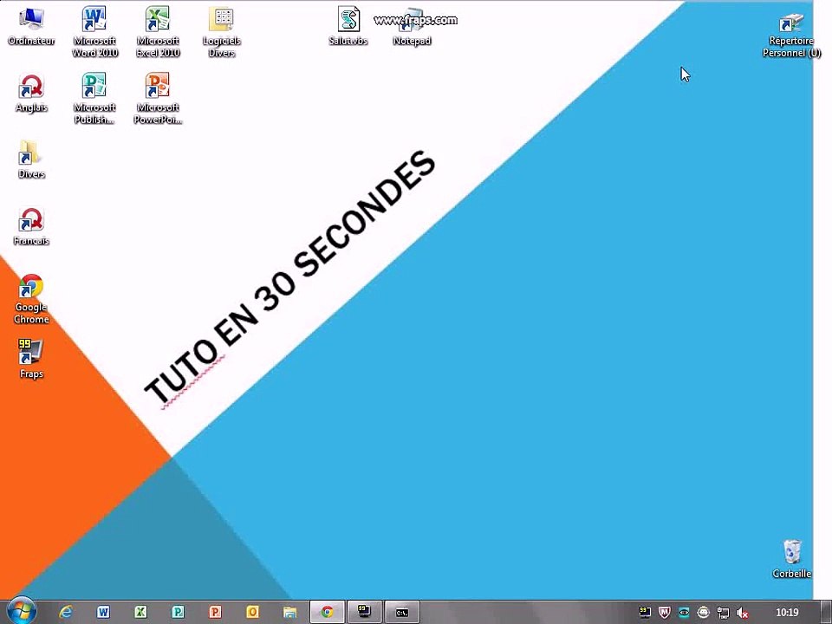Image resolution: width=832 pixels, height=624 pixels.
Task: Launch Publisher from the taskbar
Action: (178, 613)
